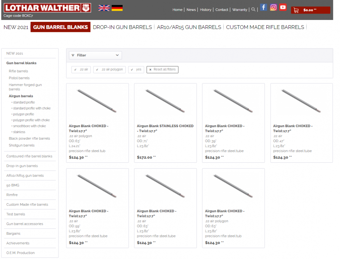340x259 pixels.
Task: Click Reset all filters
Action: [x=163, y=69]
